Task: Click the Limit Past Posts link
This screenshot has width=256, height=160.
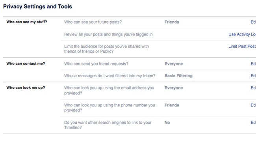Action: 242,46
